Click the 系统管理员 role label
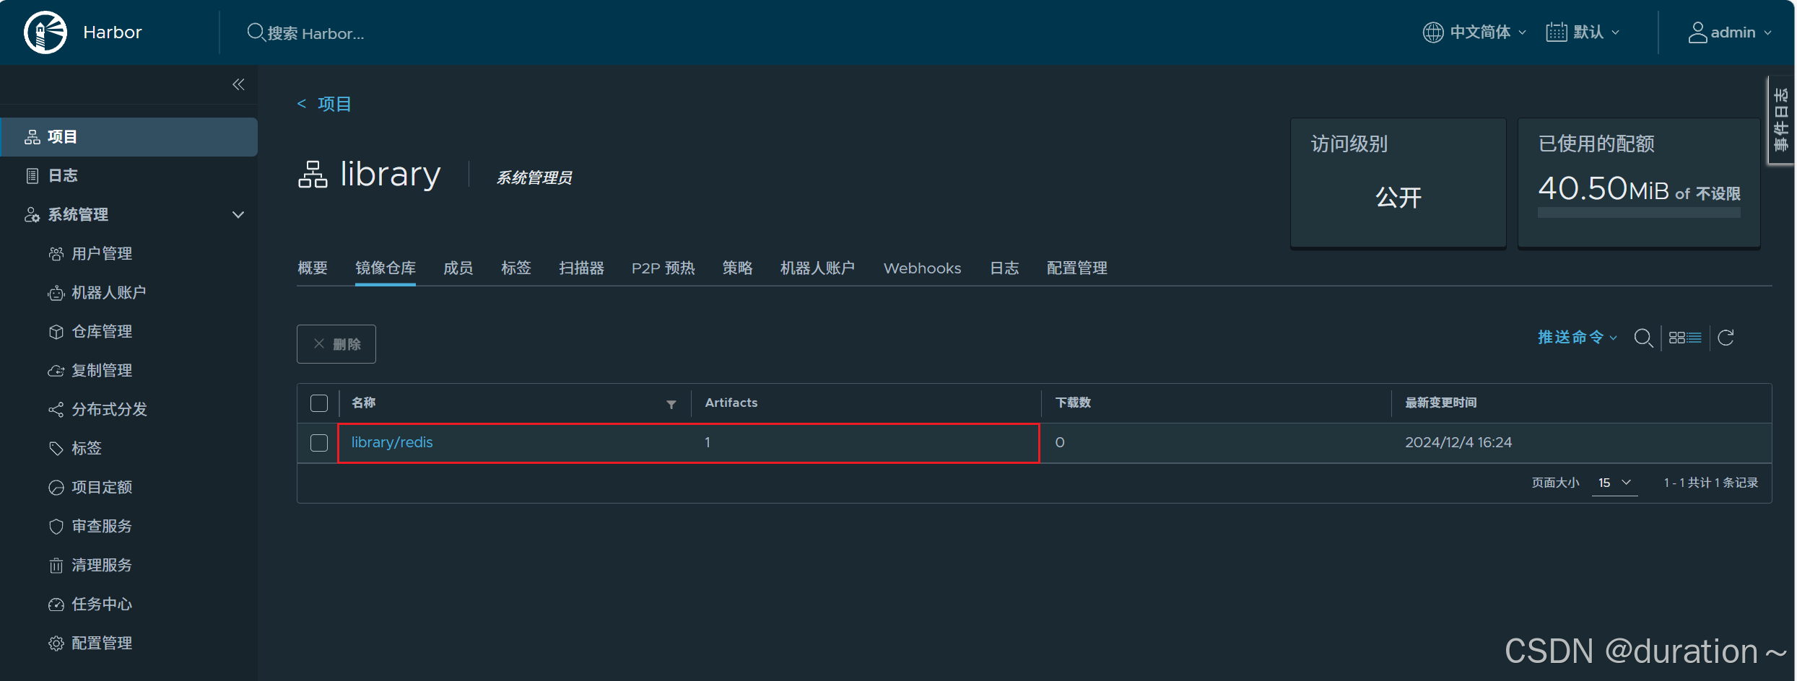1797x681 pixels. 534,177
